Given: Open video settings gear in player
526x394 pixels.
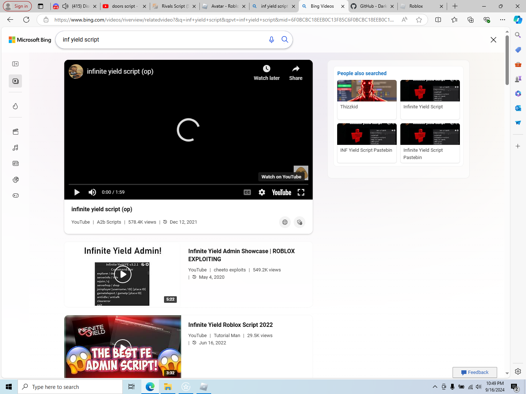Looking at the screenshot, I should (262, 192).
